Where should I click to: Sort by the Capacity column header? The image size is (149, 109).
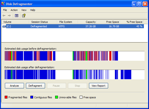tap(88, 22)
